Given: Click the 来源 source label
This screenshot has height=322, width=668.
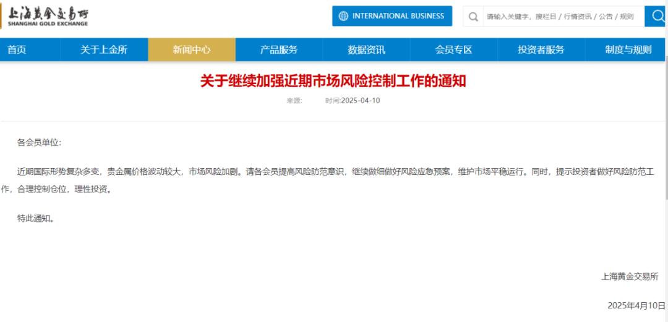Looking at the screenshot, I should point(294,101).
